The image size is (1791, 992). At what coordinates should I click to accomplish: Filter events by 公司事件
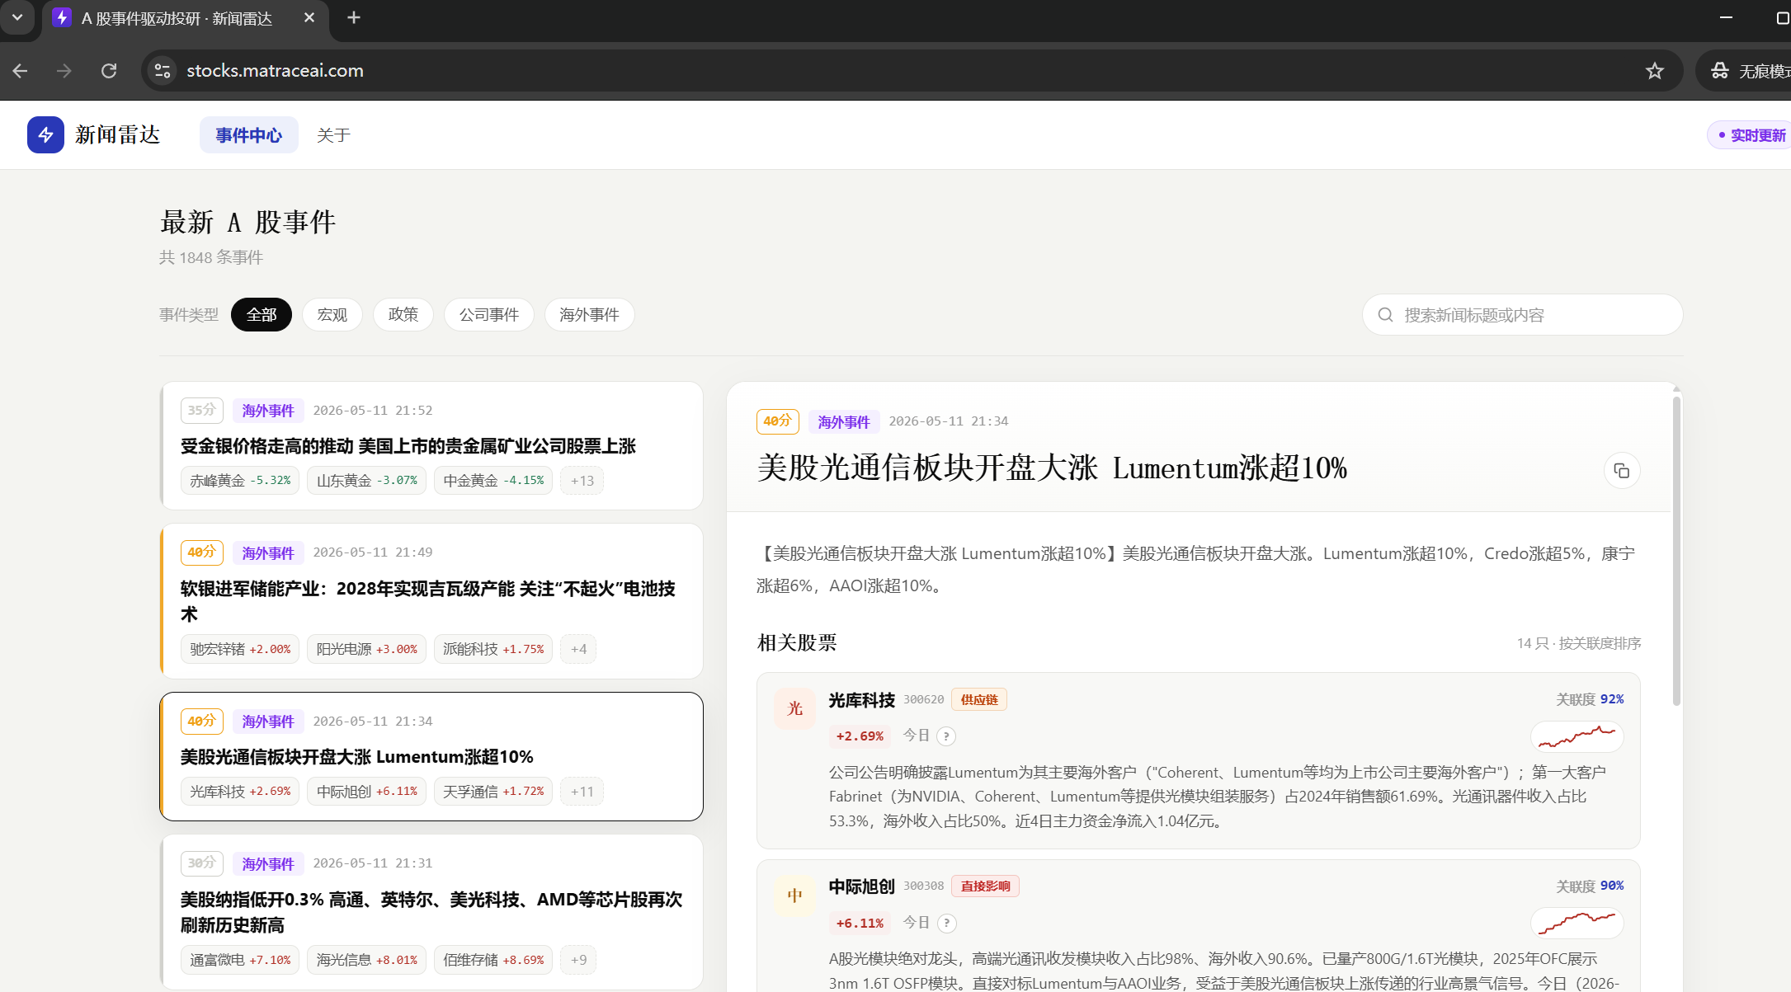click(489, 315)
